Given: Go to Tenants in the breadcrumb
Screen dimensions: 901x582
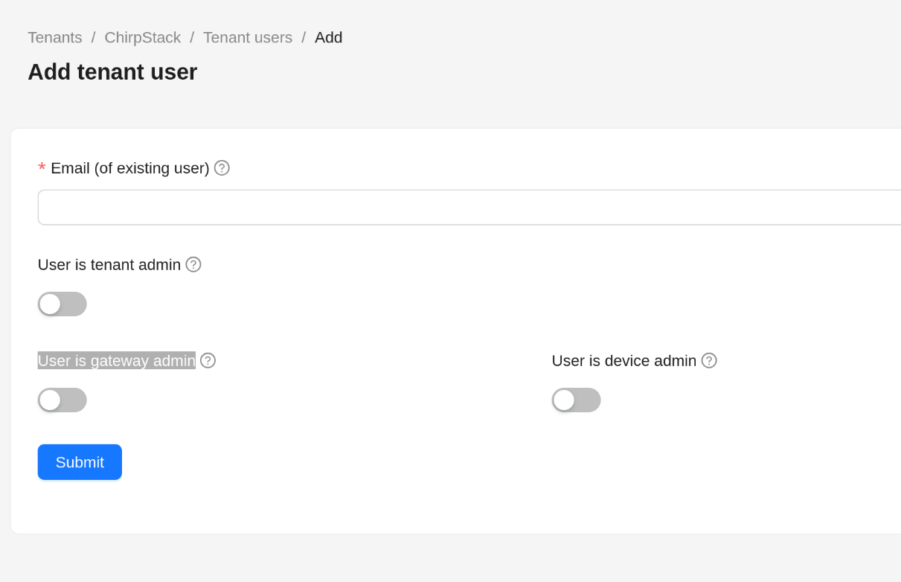Looking at the screenshot, I should pos(55,38).
